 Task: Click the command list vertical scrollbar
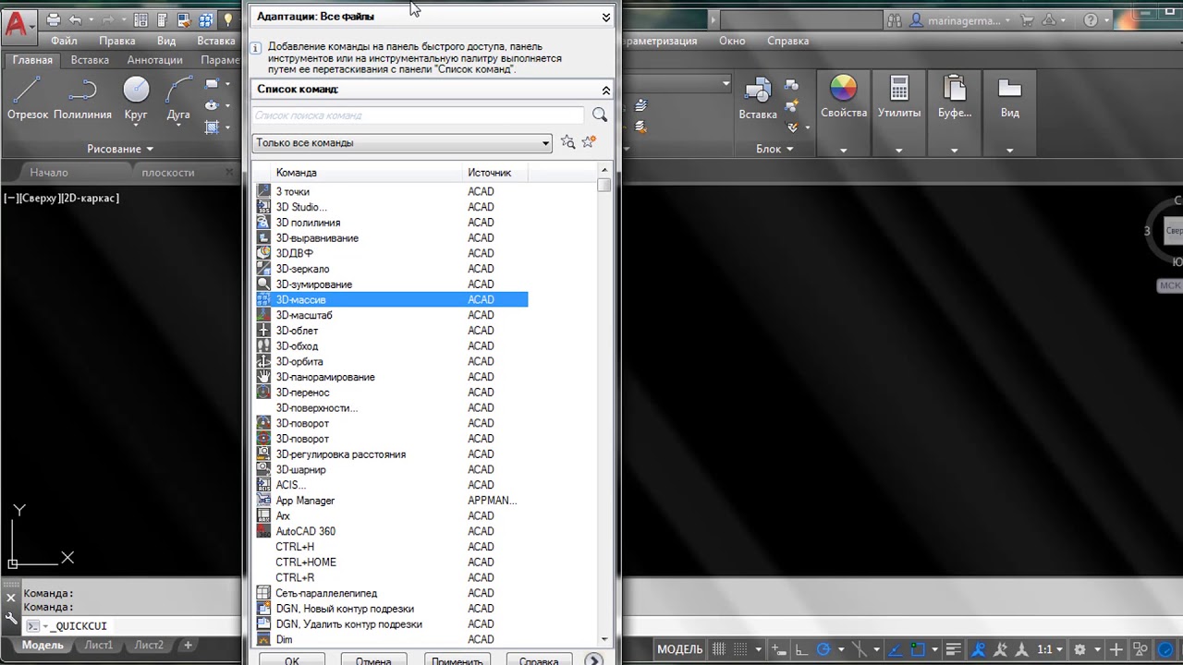605,405
